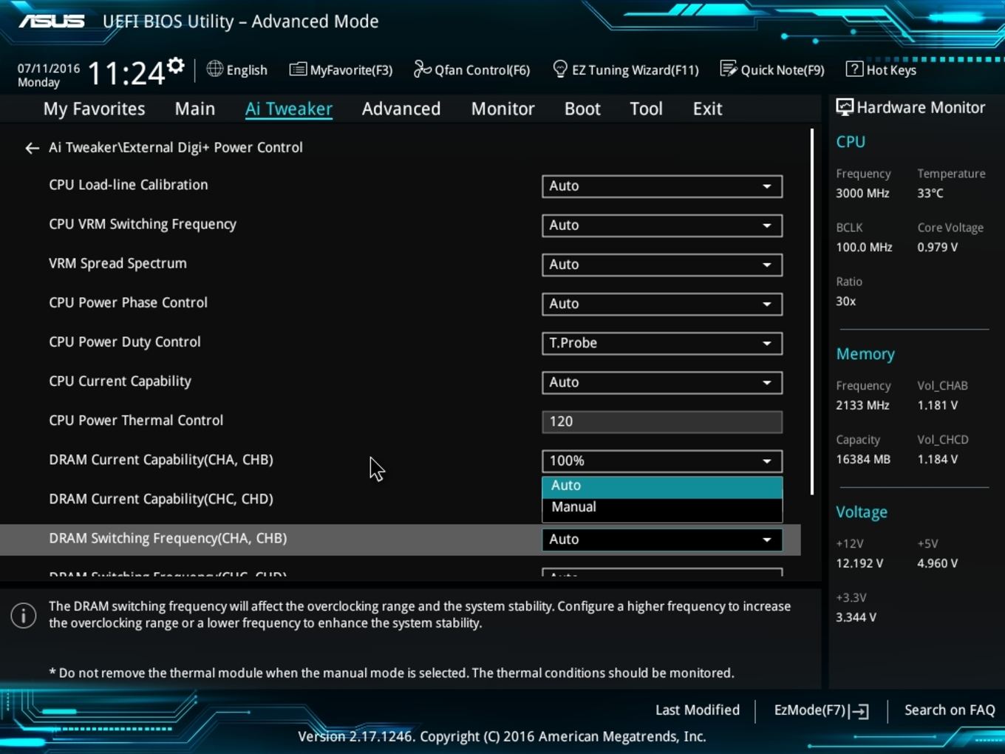Click Core Voltage value 0.979 V
The width and height of the screenshot is (1005, 754).
(x=937, y=247)
